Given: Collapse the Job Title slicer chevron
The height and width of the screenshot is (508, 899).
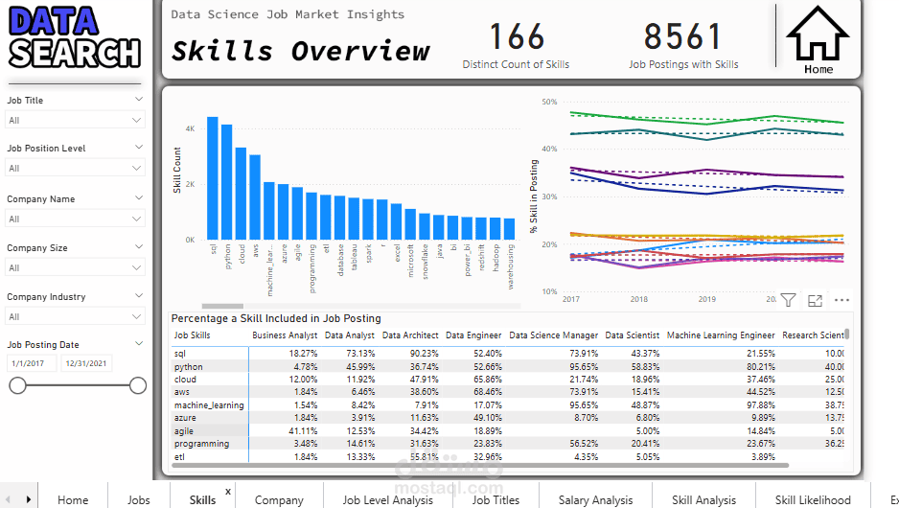Looking at the screenshot, I should [139, 100].
